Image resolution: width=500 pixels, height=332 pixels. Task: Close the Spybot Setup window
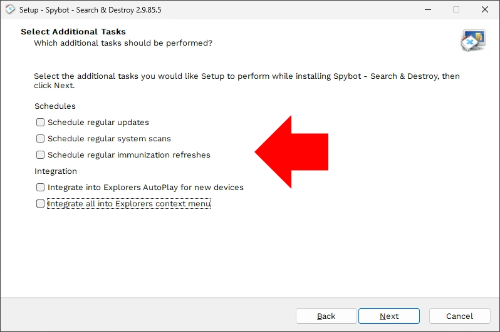[x=485, y=9]
